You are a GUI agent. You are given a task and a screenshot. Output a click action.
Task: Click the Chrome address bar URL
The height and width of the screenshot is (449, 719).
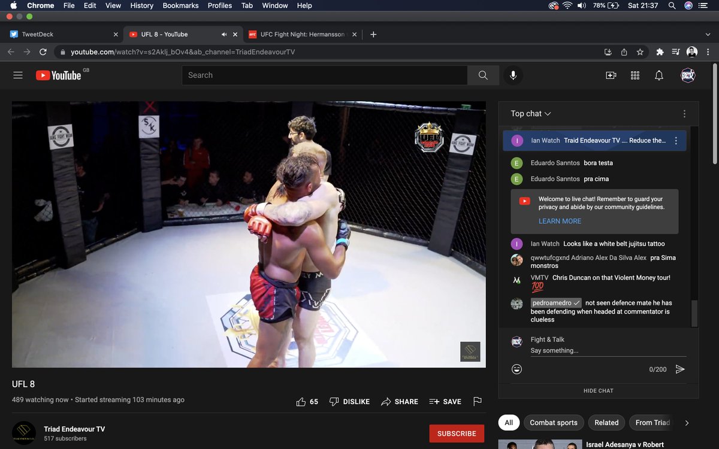pyautogui.click(x=183, y=52)
